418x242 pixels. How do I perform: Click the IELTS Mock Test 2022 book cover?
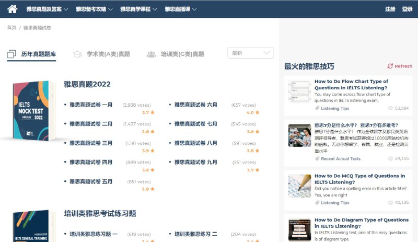[x=33, y=111]
